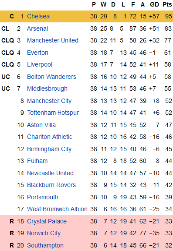This screenshot has height=251, width=173.
Task: Open the Southampton team link
Action: (45, 245)
